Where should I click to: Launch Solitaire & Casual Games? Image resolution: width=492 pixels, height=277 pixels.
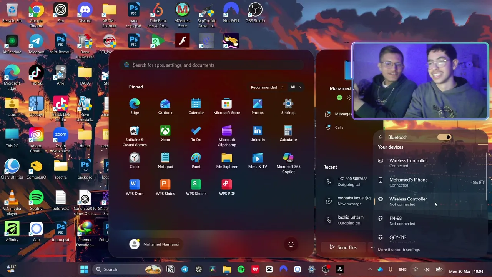coord(135,136)
